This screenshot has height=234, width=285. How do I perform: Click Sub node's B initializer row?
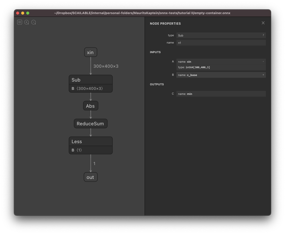(91, 89)
